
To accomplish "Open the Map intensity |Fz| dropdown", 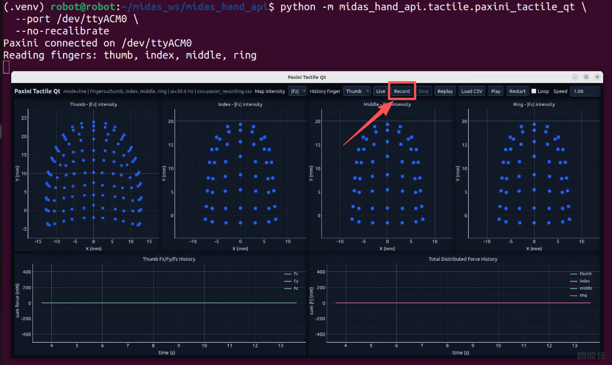I will [297, 91].
